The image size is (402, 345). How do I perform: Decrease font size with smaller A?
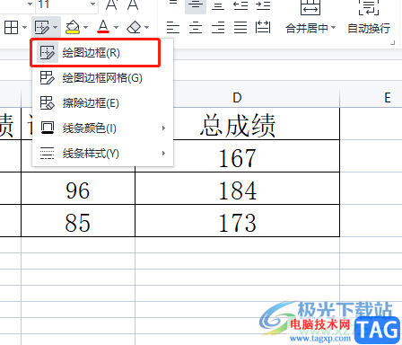click(x=133, y=4)
